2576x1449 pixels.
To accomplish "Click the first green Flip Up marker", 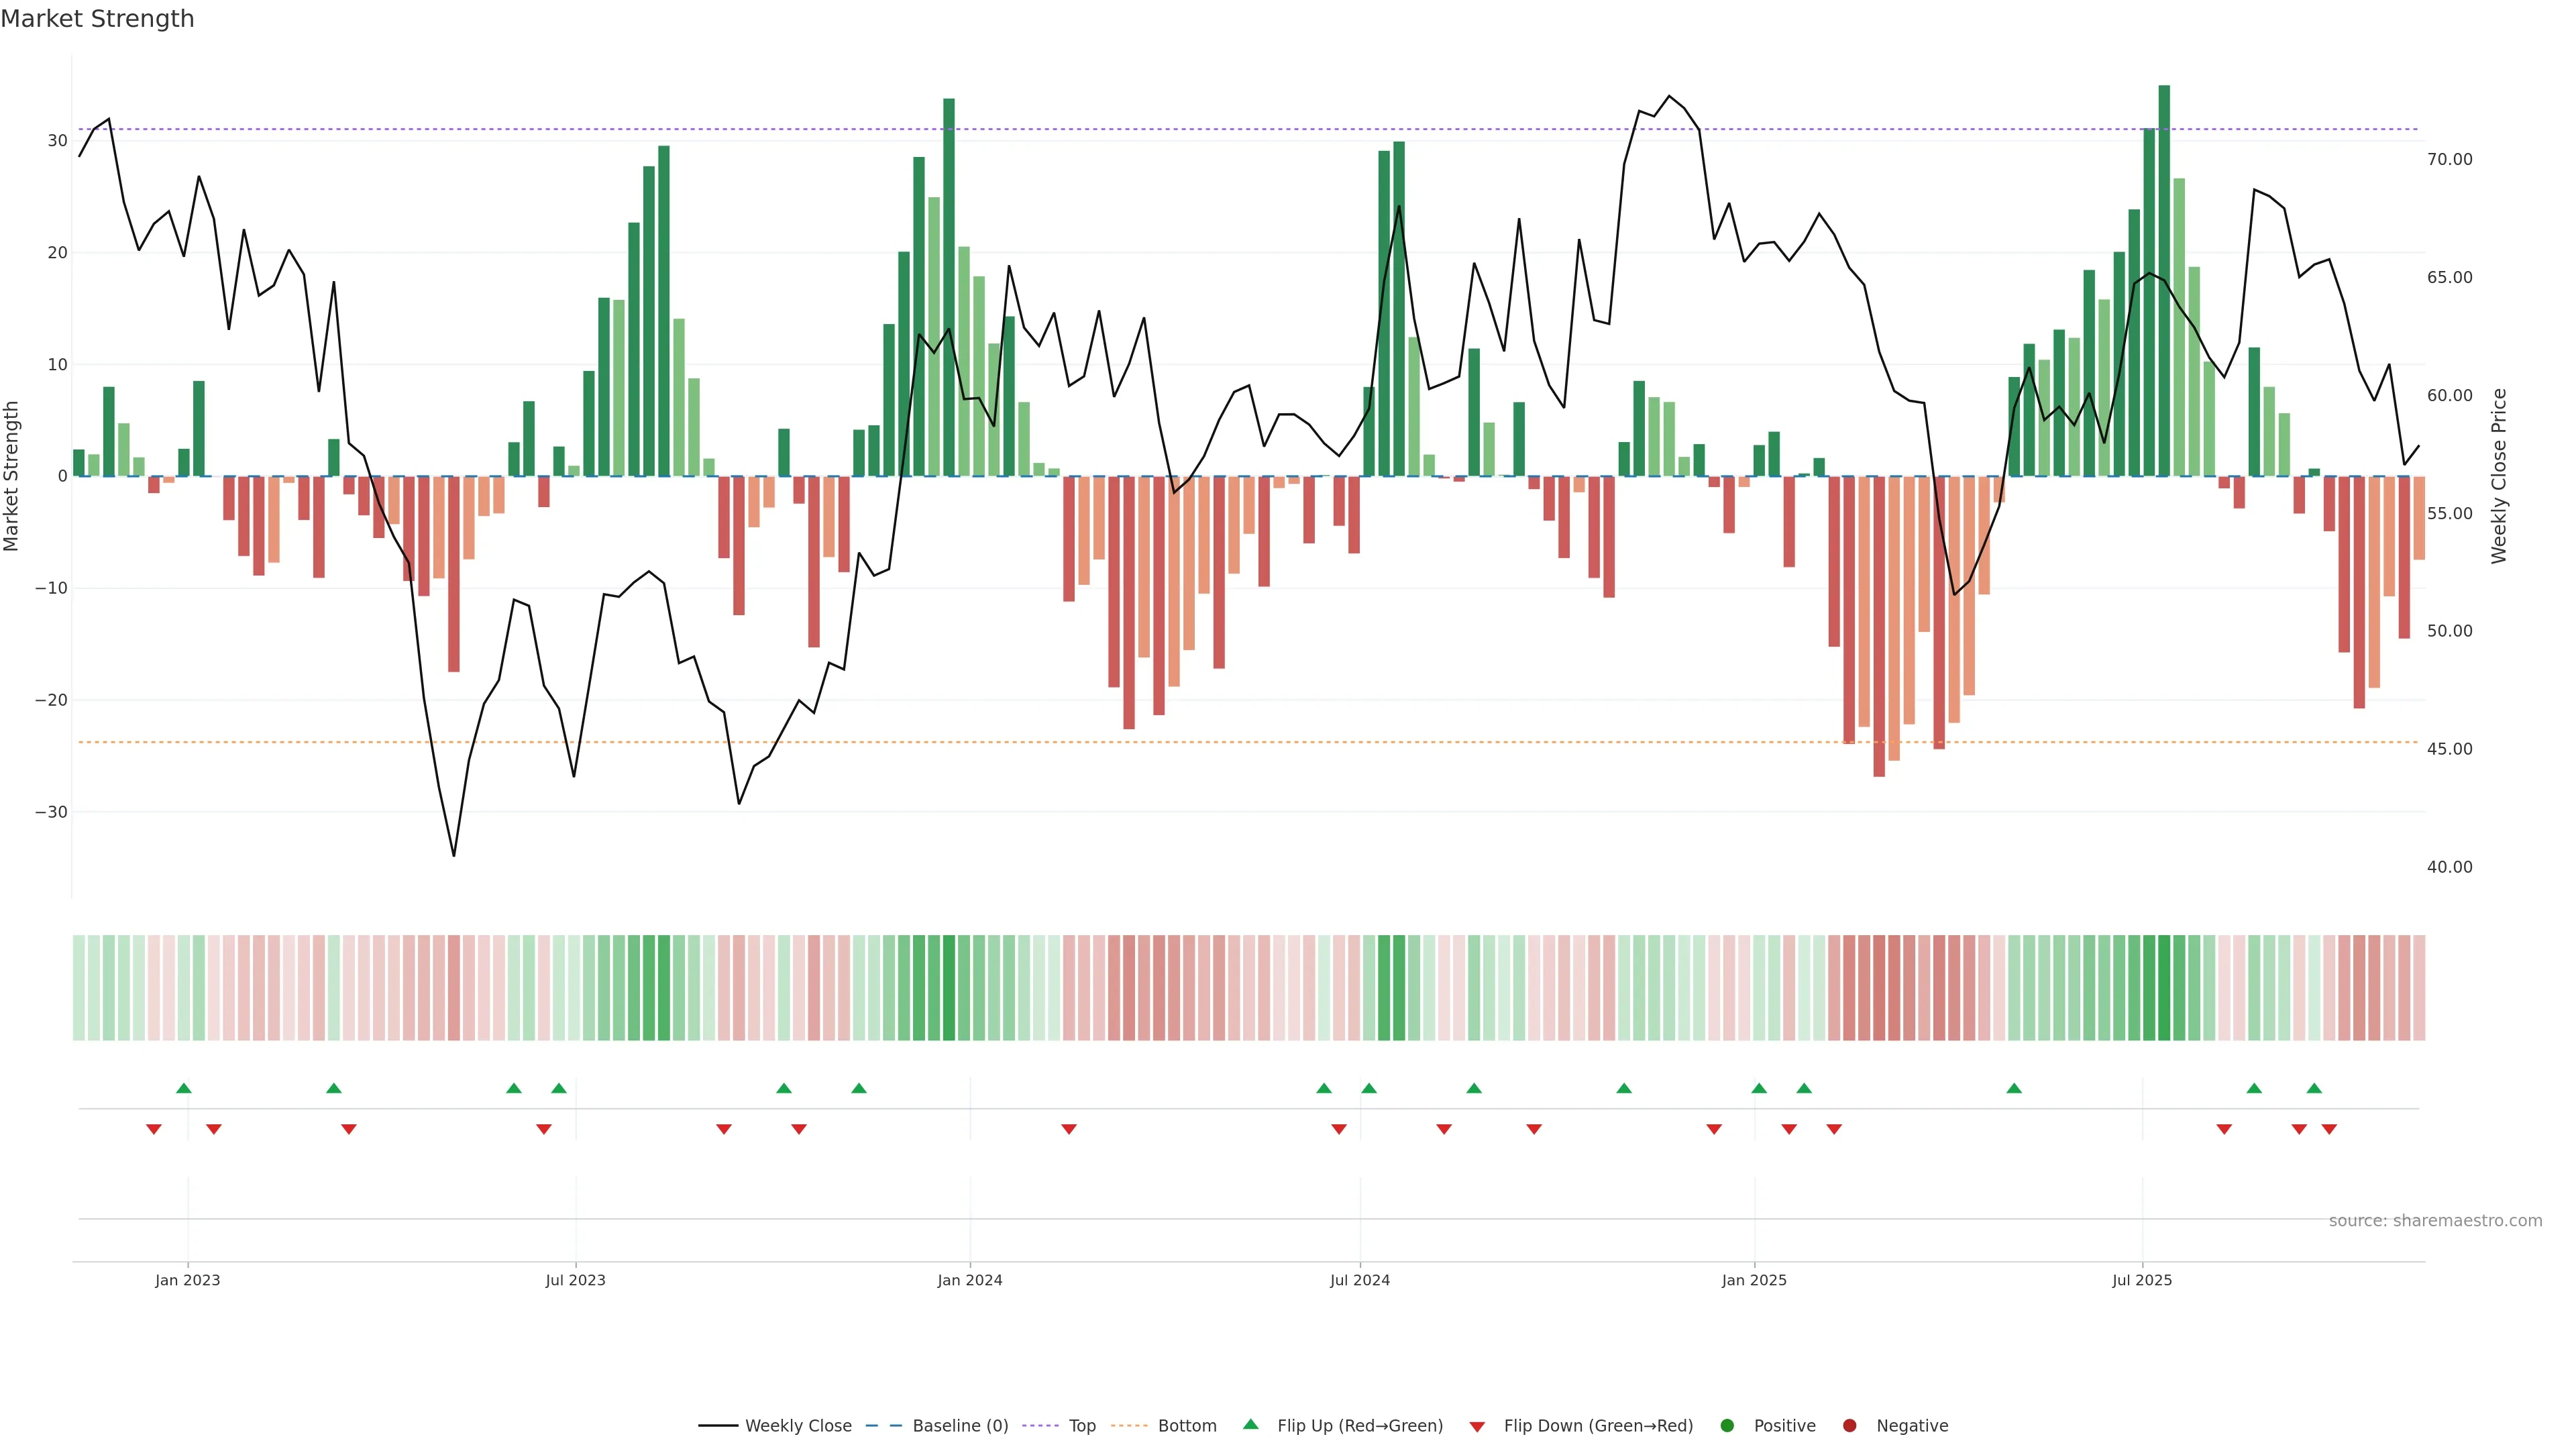I will 183,1088.
